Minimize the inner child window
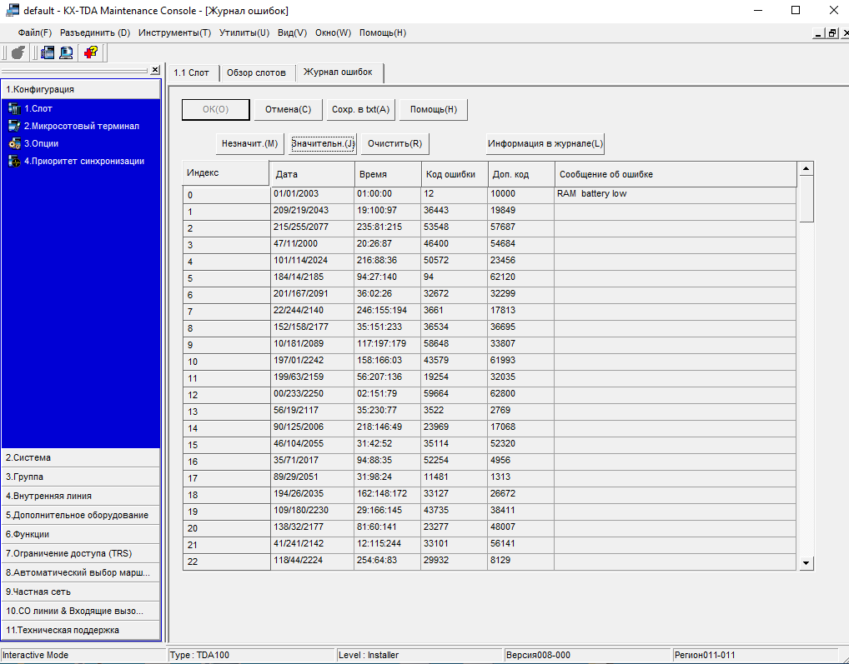849x664 pixels. click(819, 33)
